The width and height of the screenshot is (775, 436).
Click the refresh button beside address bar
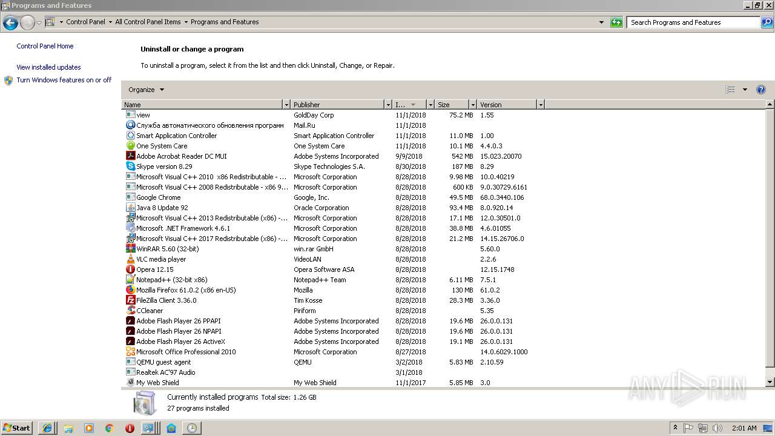616,22
